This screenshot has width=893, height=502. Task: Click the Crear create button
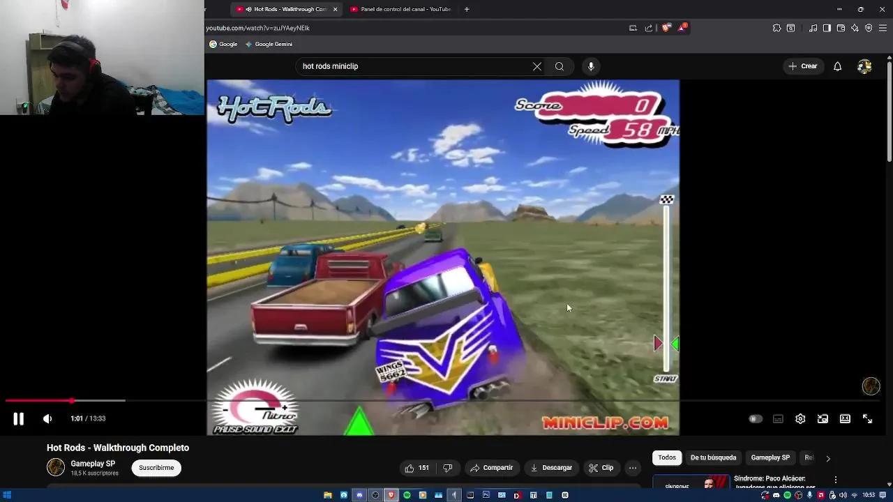802,66
